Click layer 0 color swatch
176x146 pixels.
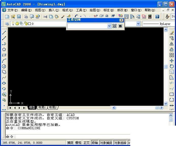point(29,24)
